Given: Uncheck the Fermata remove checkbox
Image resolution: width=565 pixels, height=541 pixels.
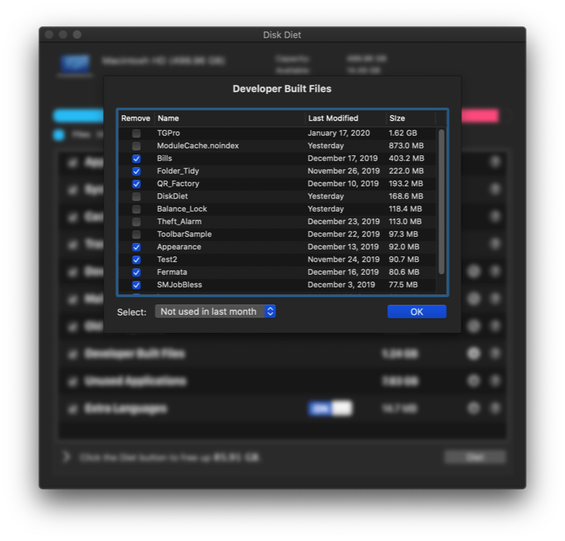Looking at the screenshot, I should point(136,273).
